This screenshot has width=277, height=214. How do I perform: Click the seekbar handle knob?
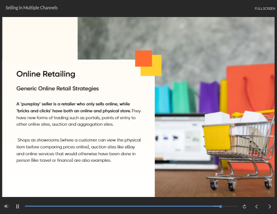point(221,206)
